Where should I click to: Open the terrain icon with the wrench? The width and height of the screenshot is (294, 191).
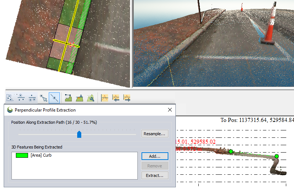[x=90, y=98]
